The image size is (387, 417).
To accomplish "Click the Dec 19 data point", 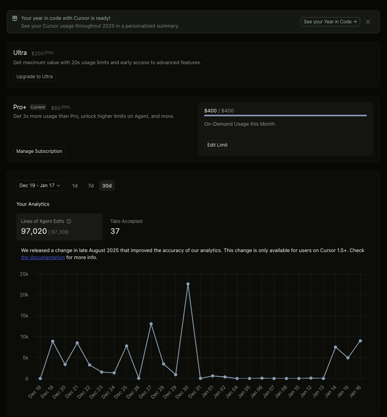I will (53, 342).
